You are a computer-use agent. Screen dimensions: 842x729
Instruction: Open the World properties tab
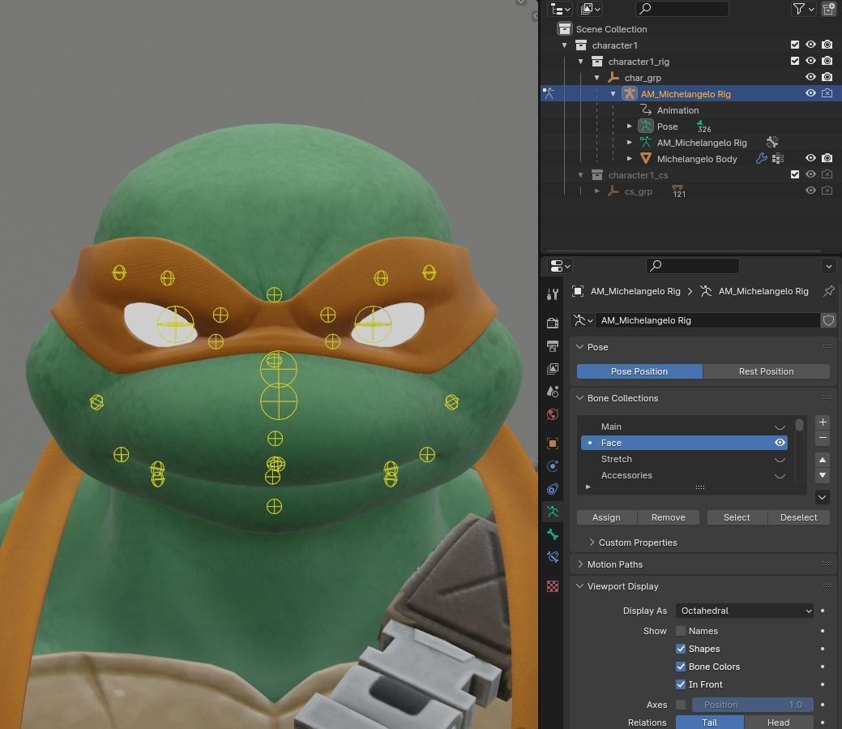pyautogui.click(x=553, y=414)
